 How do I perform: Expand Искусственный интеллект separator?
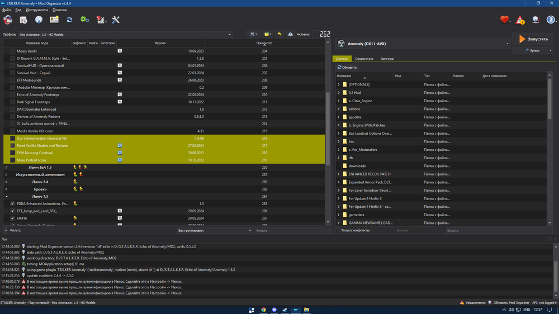(x=6, y=175)
